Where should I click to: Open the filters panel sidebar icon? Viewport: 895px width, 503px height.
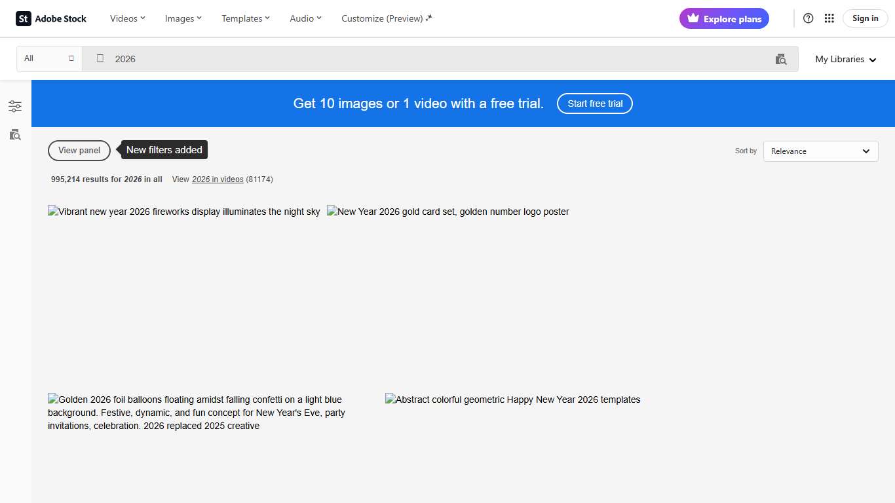pos(15,106)
